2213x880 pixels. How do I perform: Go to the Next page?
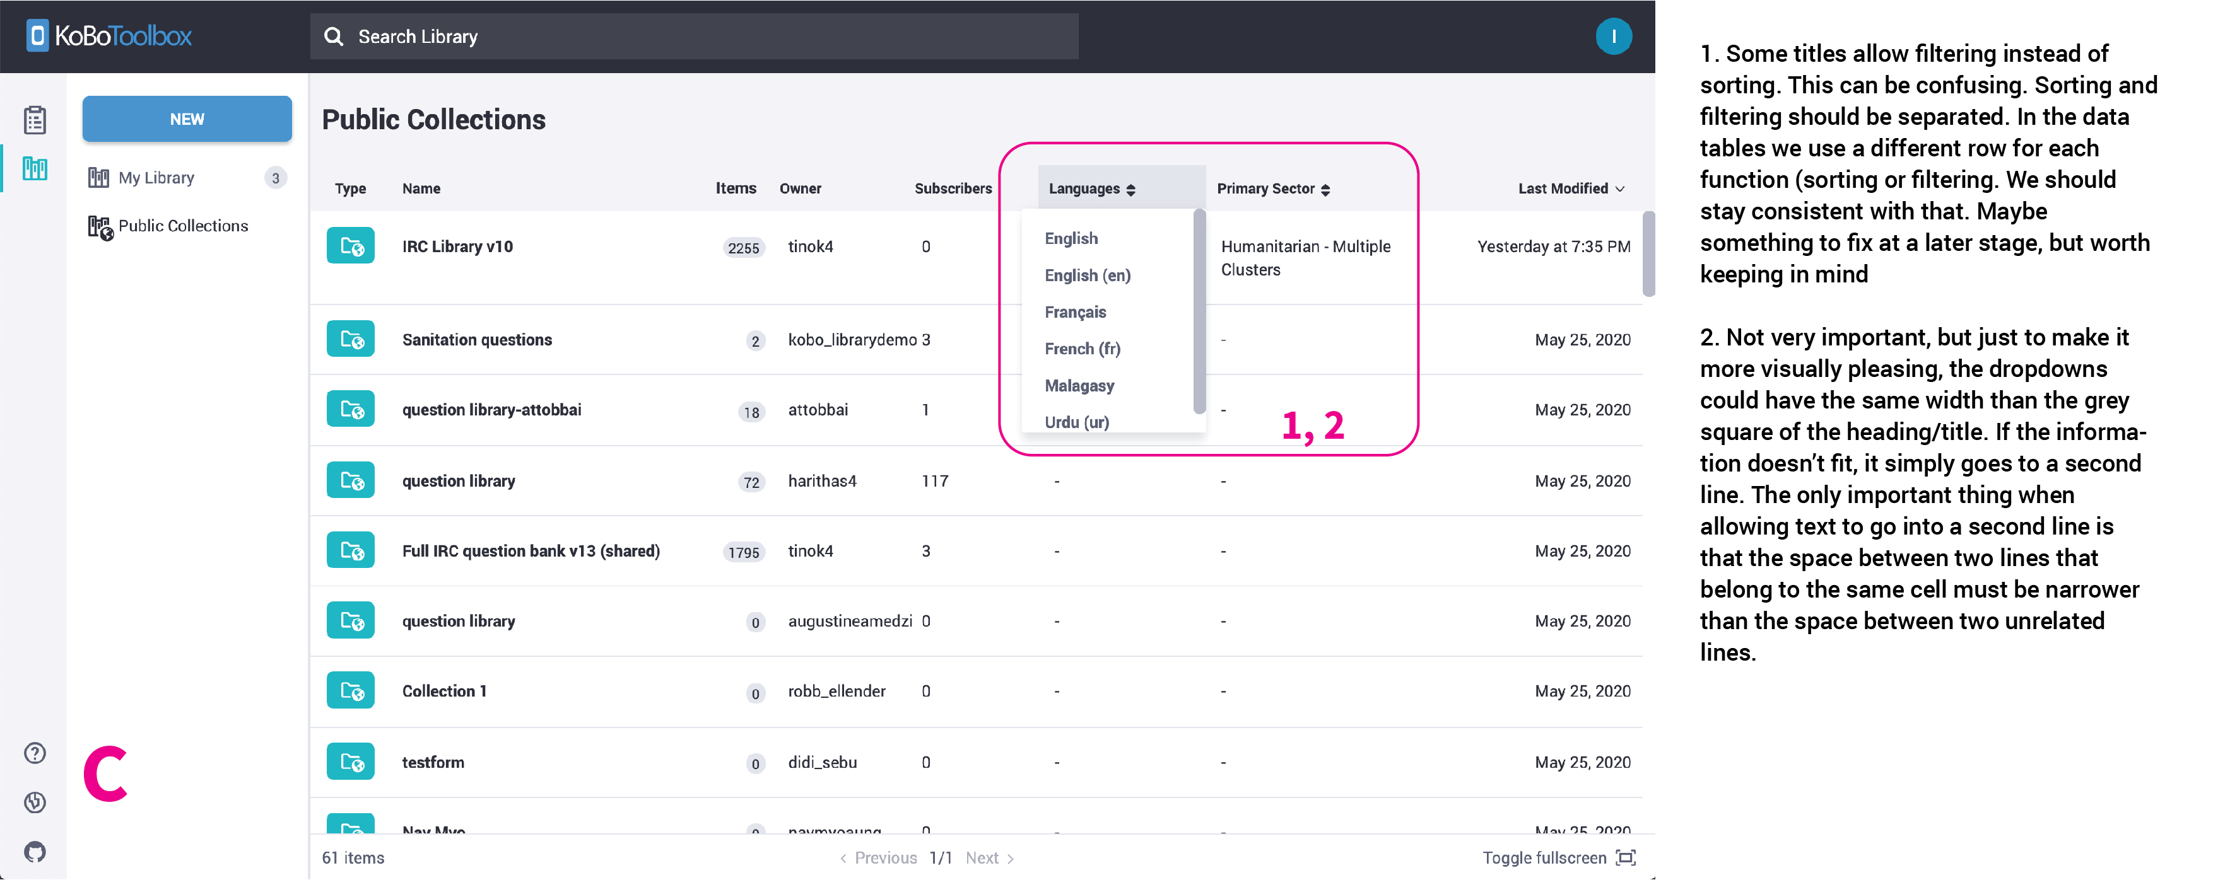982,857
